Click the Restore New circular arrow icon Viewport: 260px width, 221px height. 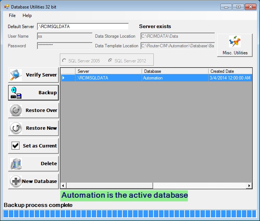point(16,128)
